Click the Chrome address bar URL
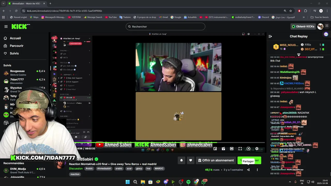Screen dimensions: 331x186 (x=64, y=11)
